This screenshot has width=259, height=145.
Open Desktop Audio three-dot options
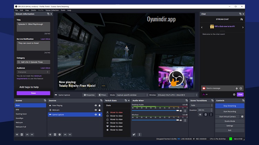coord(185,111)
